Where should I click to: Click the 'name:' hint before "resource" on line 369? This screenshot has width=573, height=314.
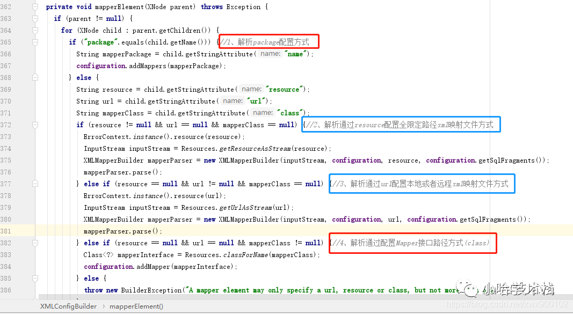(x=252, y=89)
